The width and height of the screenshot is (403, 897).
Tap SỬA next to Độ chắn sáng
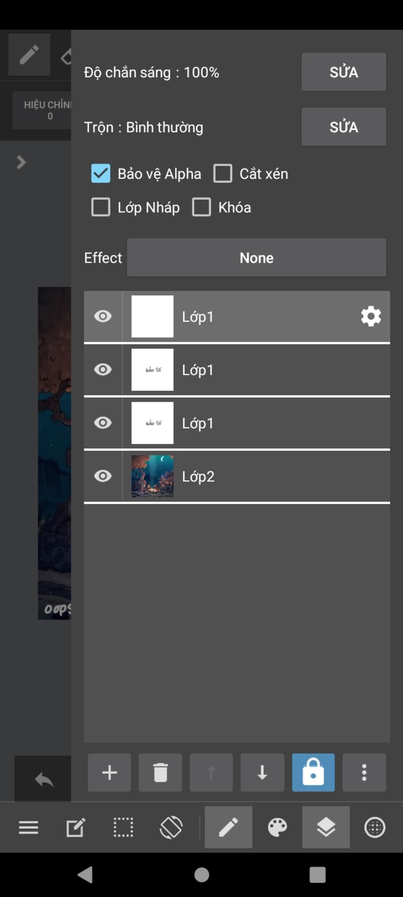click(x=344, y=72)
